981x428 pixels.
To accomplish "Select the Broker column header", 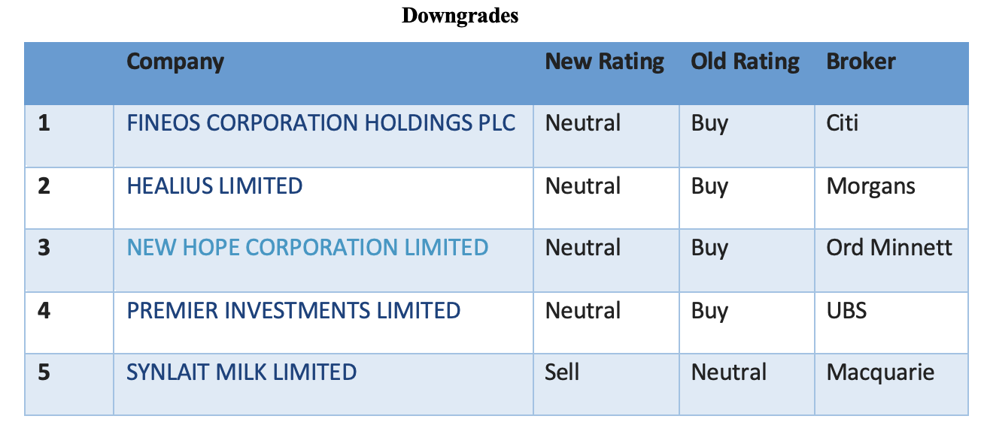I will (861, 62).
